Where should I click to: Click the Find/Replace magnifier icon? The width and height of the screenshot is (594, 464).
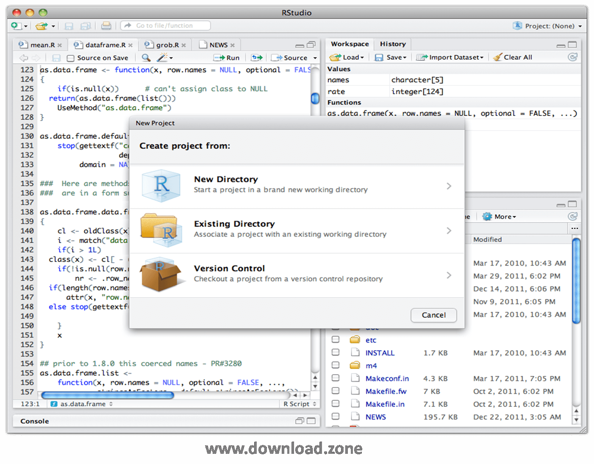pyautogui.click(x=146, y=58)
